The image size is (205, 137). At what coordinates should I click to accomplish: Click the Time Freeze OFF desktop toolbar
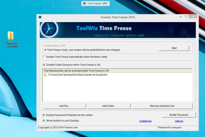tap(95, 3)
